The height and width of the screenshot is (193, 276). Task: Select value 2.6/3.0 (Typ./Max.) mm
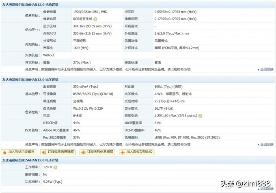[172, 34]
